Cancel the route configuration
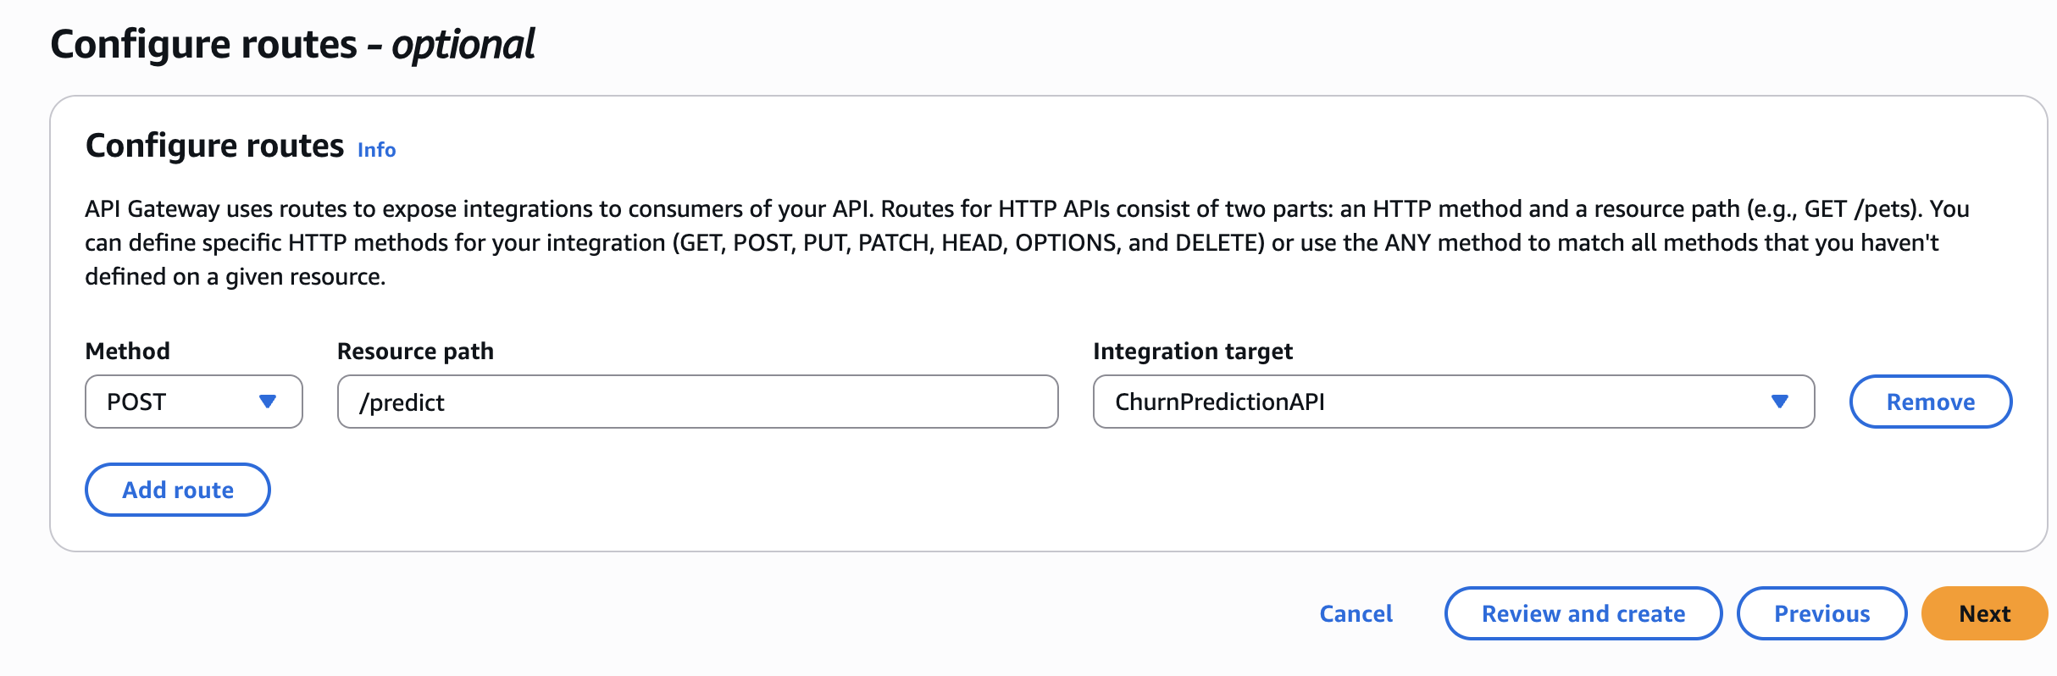 (1355, 613)
